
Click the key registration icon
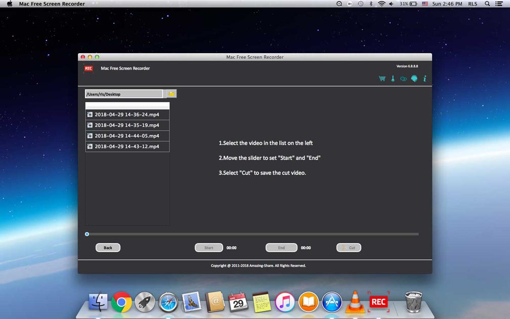pos(393,78)
